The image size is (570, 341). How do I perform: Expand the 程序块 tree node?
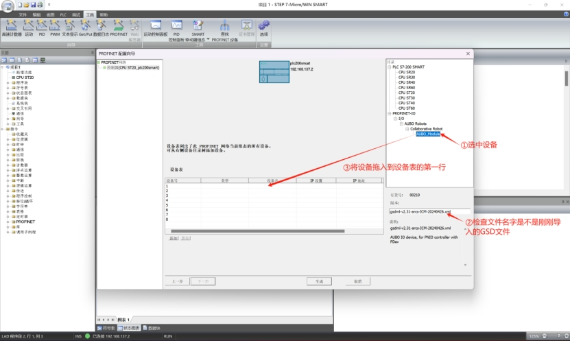pyautogui.click(x=8, y=82)
